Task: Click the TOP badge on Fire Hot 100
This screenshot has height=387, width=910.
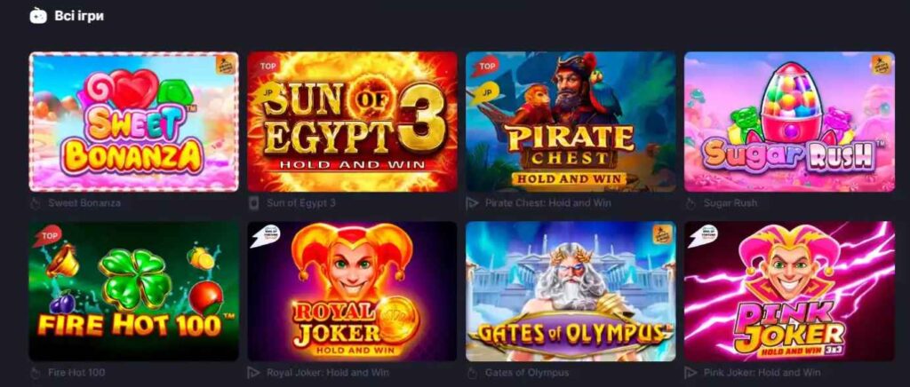Action: pyautogui.click(x=49, y=236)
